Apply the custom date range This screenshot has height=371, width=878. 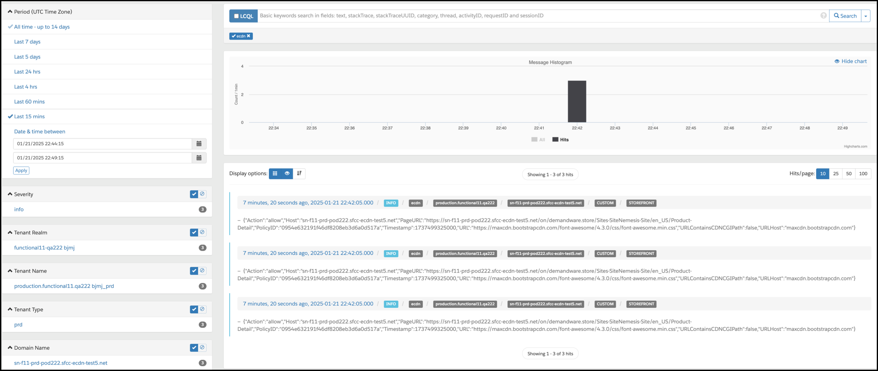point(21,171)
